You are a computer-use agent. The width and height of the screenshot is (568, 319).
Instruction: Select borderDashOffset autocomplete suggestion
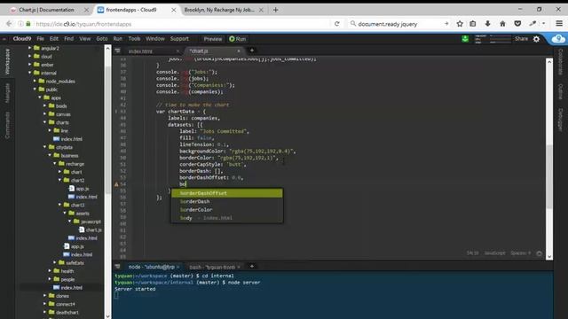tap(227, 193)
